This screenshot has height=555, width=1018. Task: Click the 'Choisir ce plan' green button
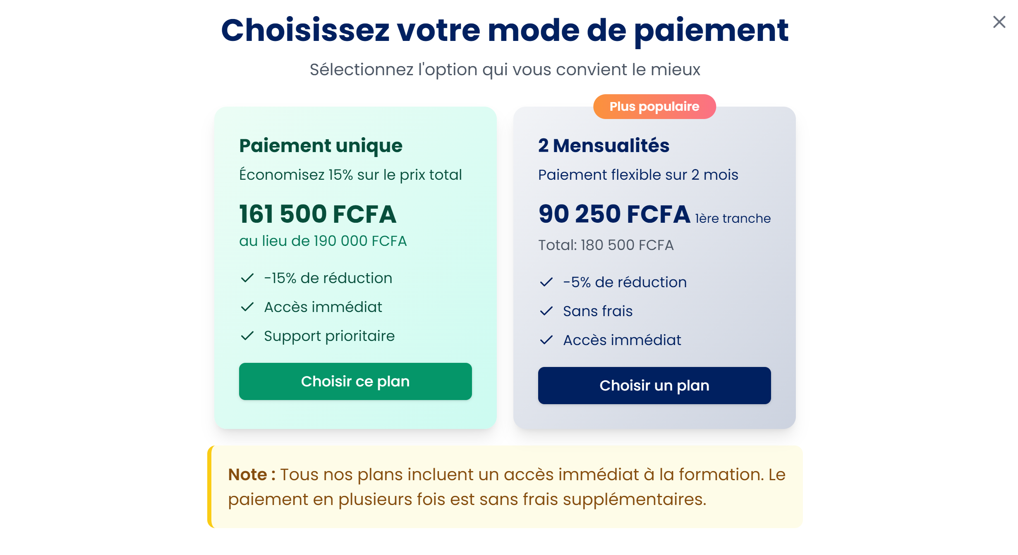click(355, 381)
